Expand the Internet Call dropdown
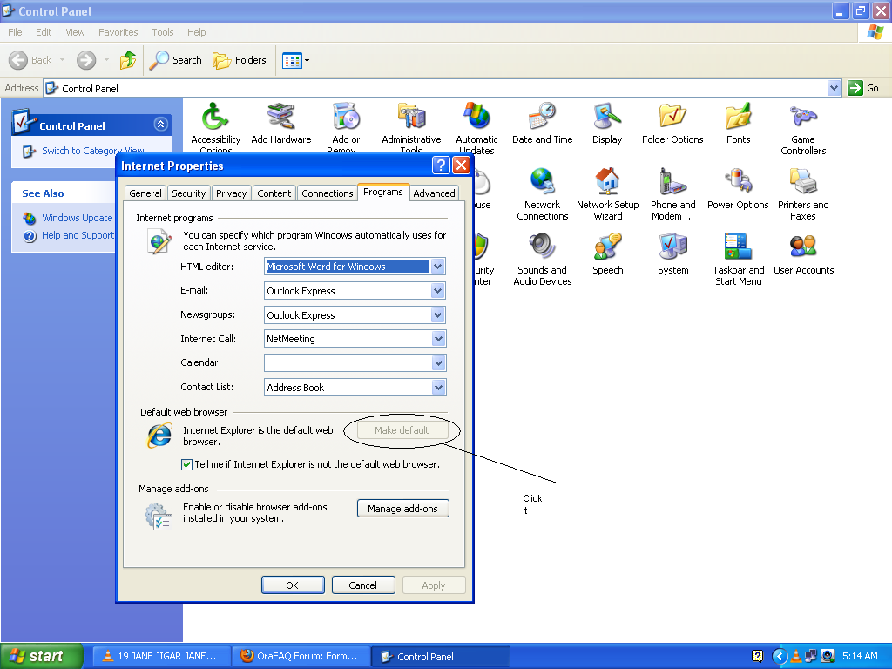Image resolution: width=892 pixels, height=669 pixels. pos(437,339)
